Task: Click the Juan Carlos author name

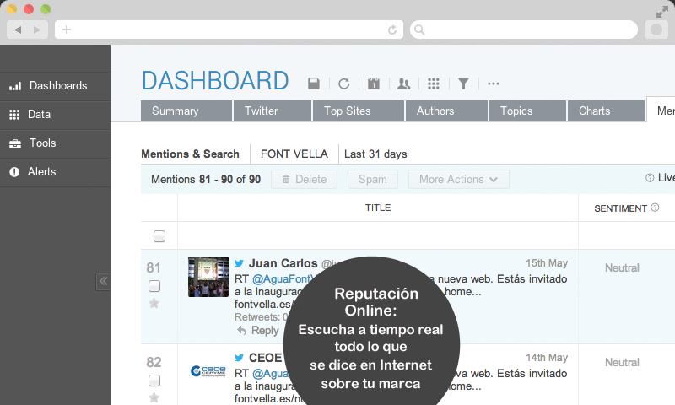Action: point(283,263)
